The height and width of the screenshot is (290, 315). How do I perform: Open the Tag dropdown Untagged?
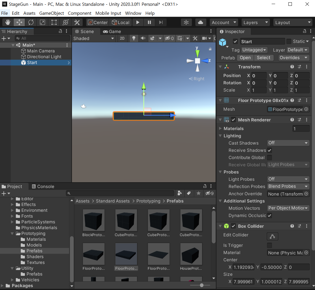click(254, 50)
